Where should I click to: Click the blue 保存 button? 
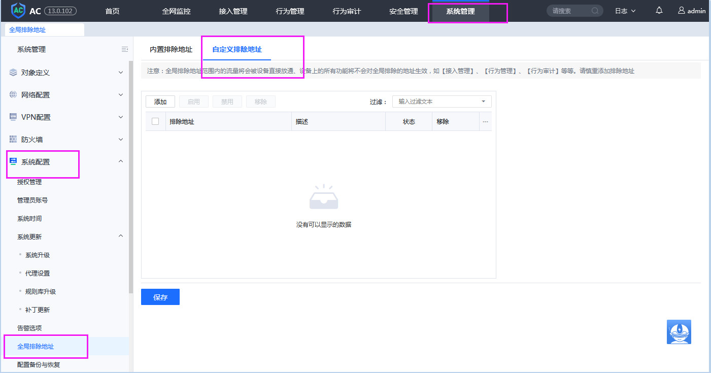tap(160, 297)
